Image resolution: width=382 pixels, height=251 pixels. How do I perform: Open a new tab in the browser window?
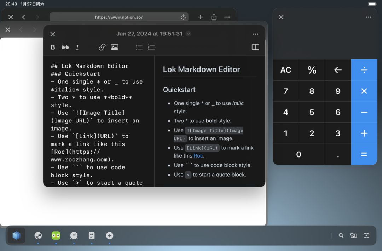click(201, 17)
